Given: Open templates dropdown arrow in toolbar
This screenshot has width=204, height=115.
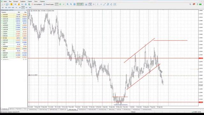Looking at the screenshot, I should (x=9, y=4).
